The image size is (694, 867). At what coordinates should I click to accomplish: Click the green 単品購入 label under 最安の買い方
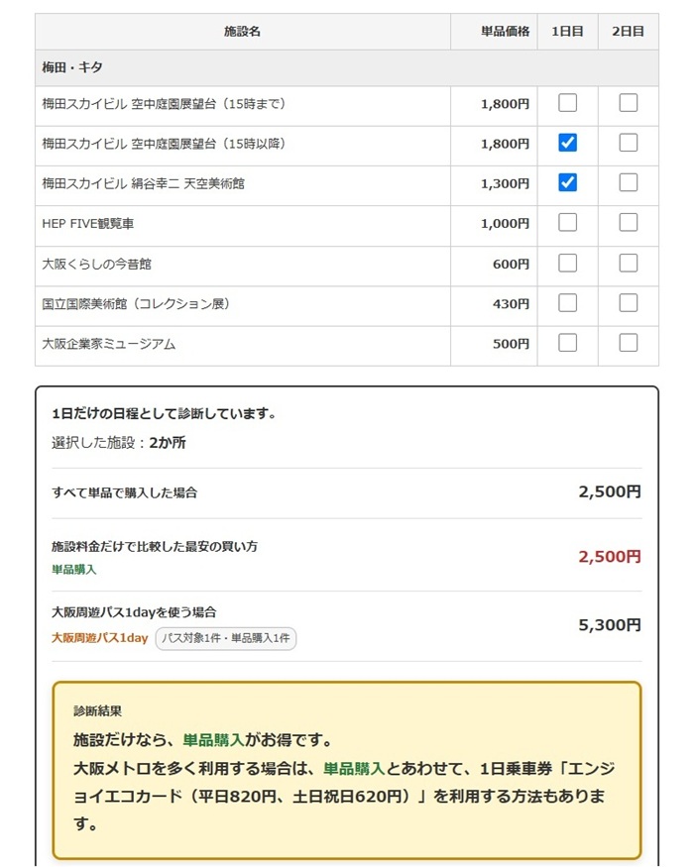point(74,570)
